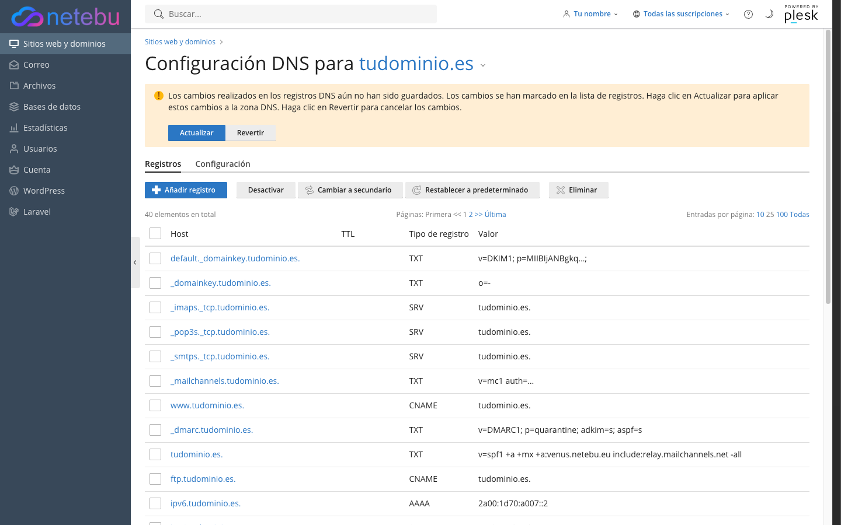Click the Plesk logo
This screenshot has height=525, width=841.
[801, 14]
